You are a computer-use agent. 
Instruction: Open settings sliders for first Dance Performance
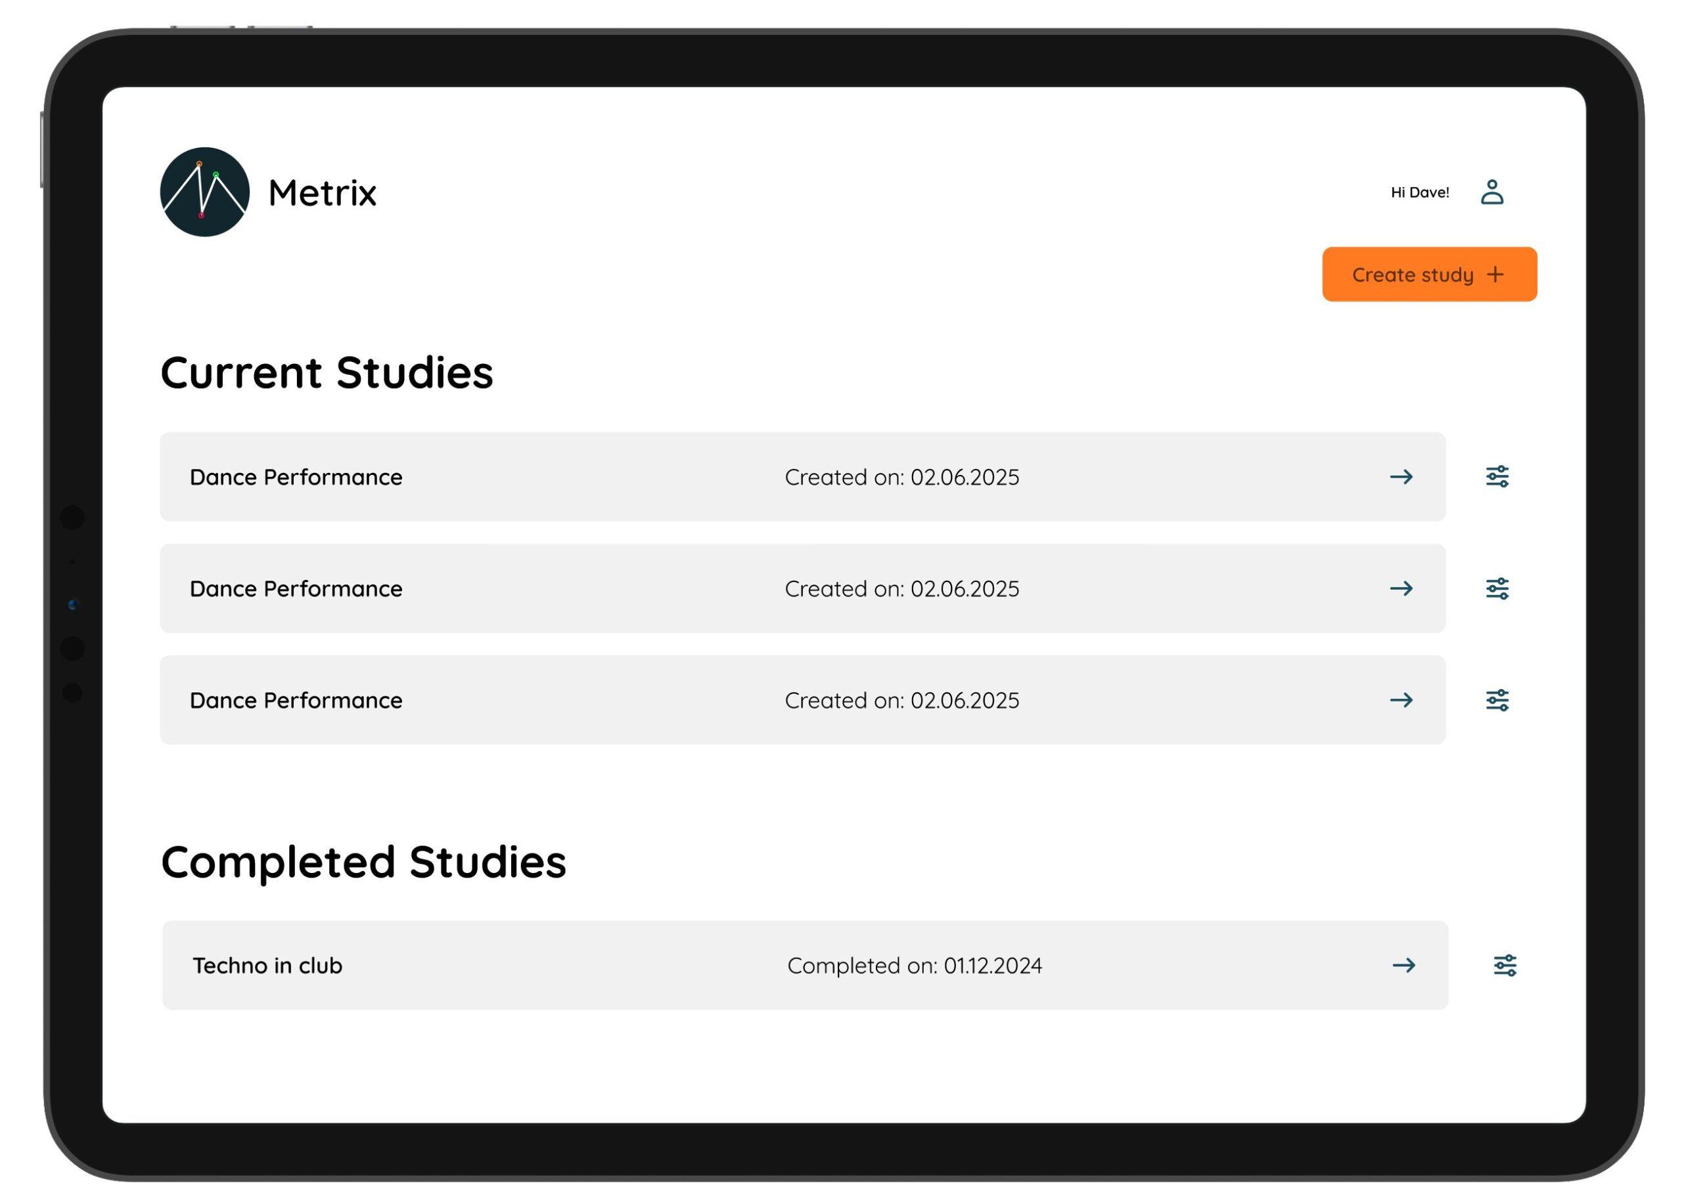pos(1497,477)
